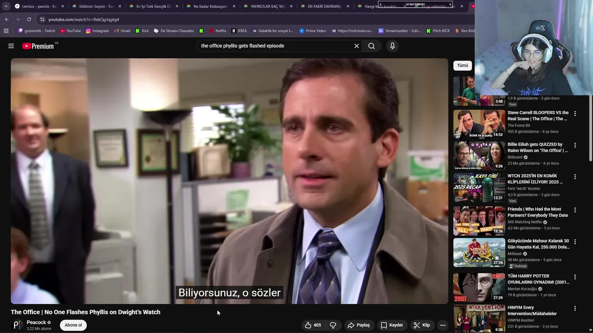593x333 pixels.
Task: Save video using Kaydet button
Action: click(x=391, y=325)
